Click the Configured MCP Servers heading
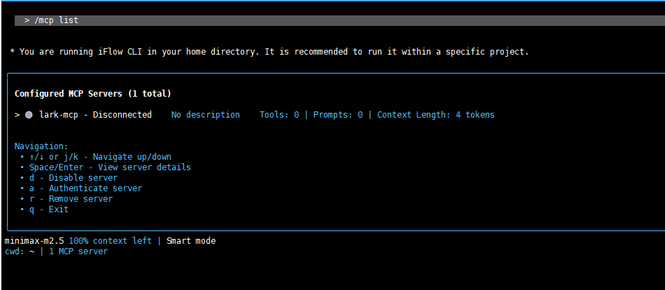665x290 pixels. pyautogui.click(x=92, y=94)
